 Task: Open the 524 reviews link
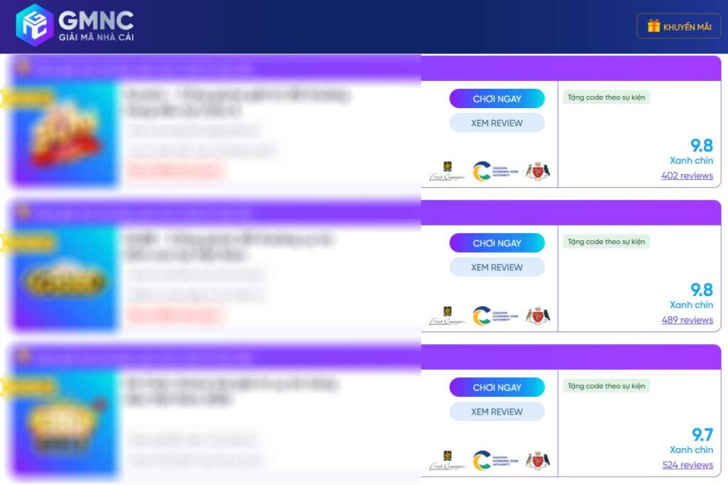pos(687,464)
